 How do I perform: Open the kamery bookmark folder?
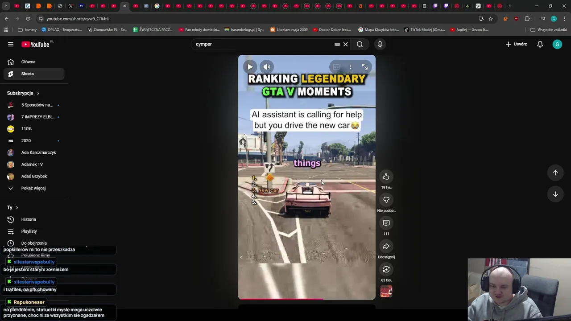(27, 30)
